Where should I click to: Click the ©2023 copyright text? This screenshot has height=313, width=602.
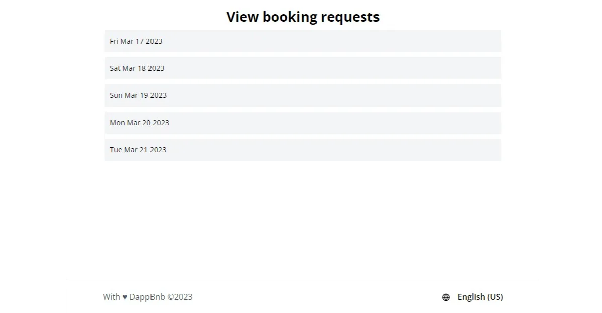click(x=180, y=297)
